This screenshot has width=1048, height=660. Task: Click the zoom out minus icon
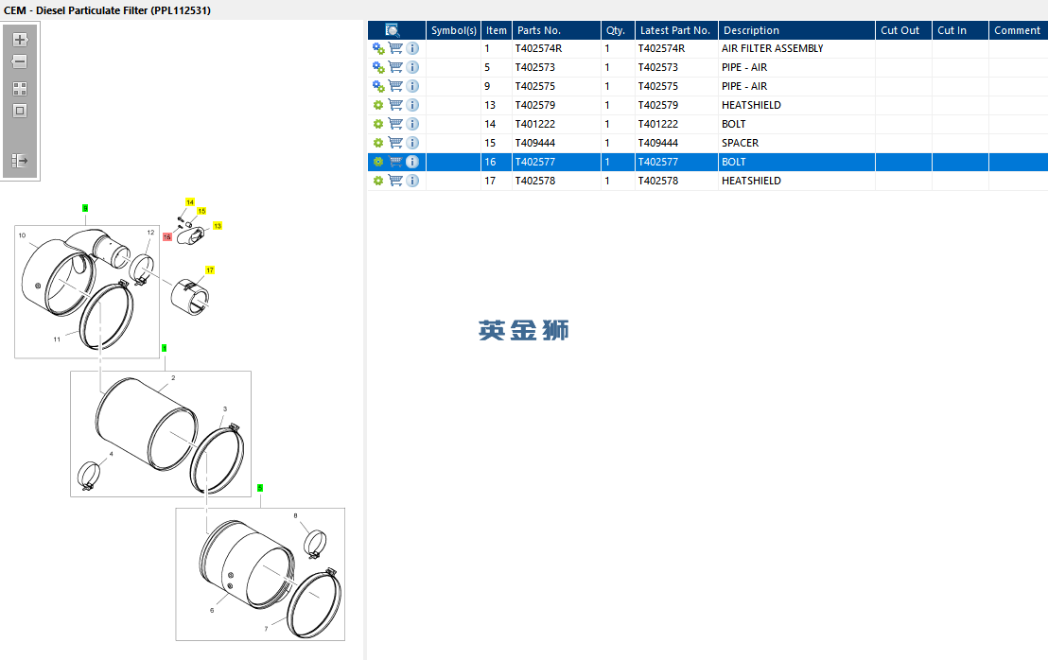click(x=19, y=62)
